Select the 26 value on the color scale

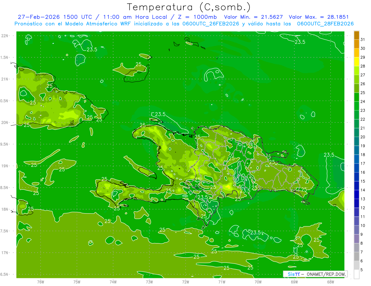(x=363, y=84)
